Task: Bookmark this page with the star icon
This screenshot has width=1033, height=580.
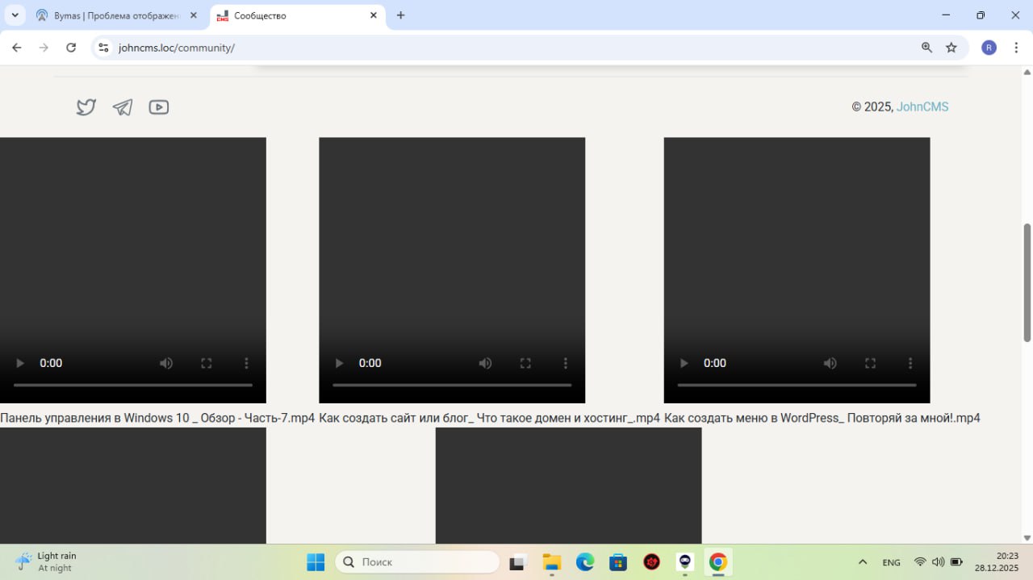Action: [x=951, y=48]
